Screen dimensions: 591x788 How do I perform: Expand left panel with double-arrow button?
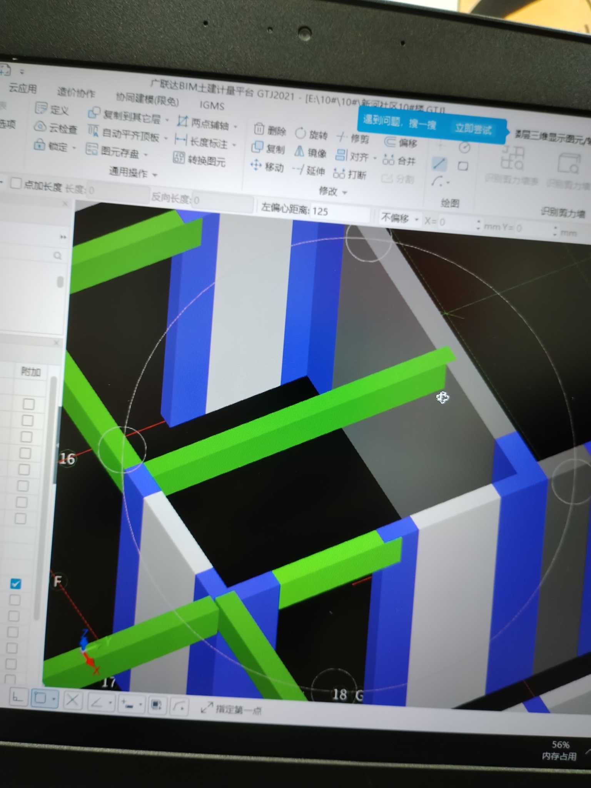(63, 237)
